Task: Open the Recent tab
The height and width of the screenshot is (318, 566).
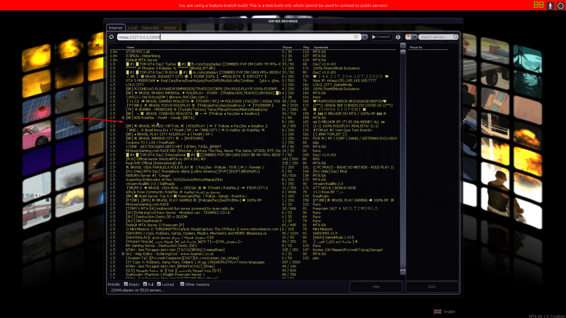Action: (170, 28)
